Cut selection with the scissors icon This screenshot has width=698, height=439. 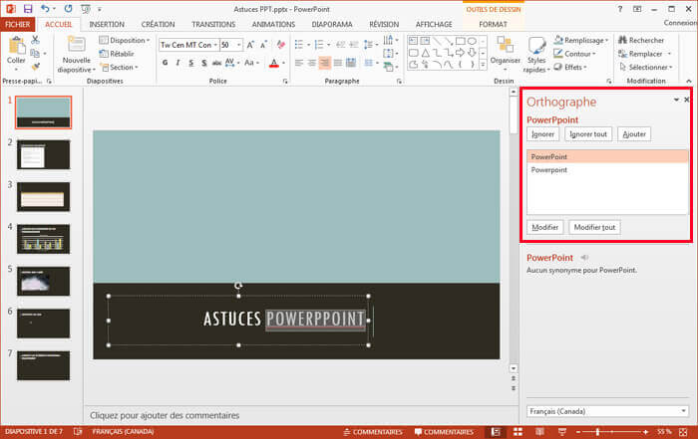point(35,40)
